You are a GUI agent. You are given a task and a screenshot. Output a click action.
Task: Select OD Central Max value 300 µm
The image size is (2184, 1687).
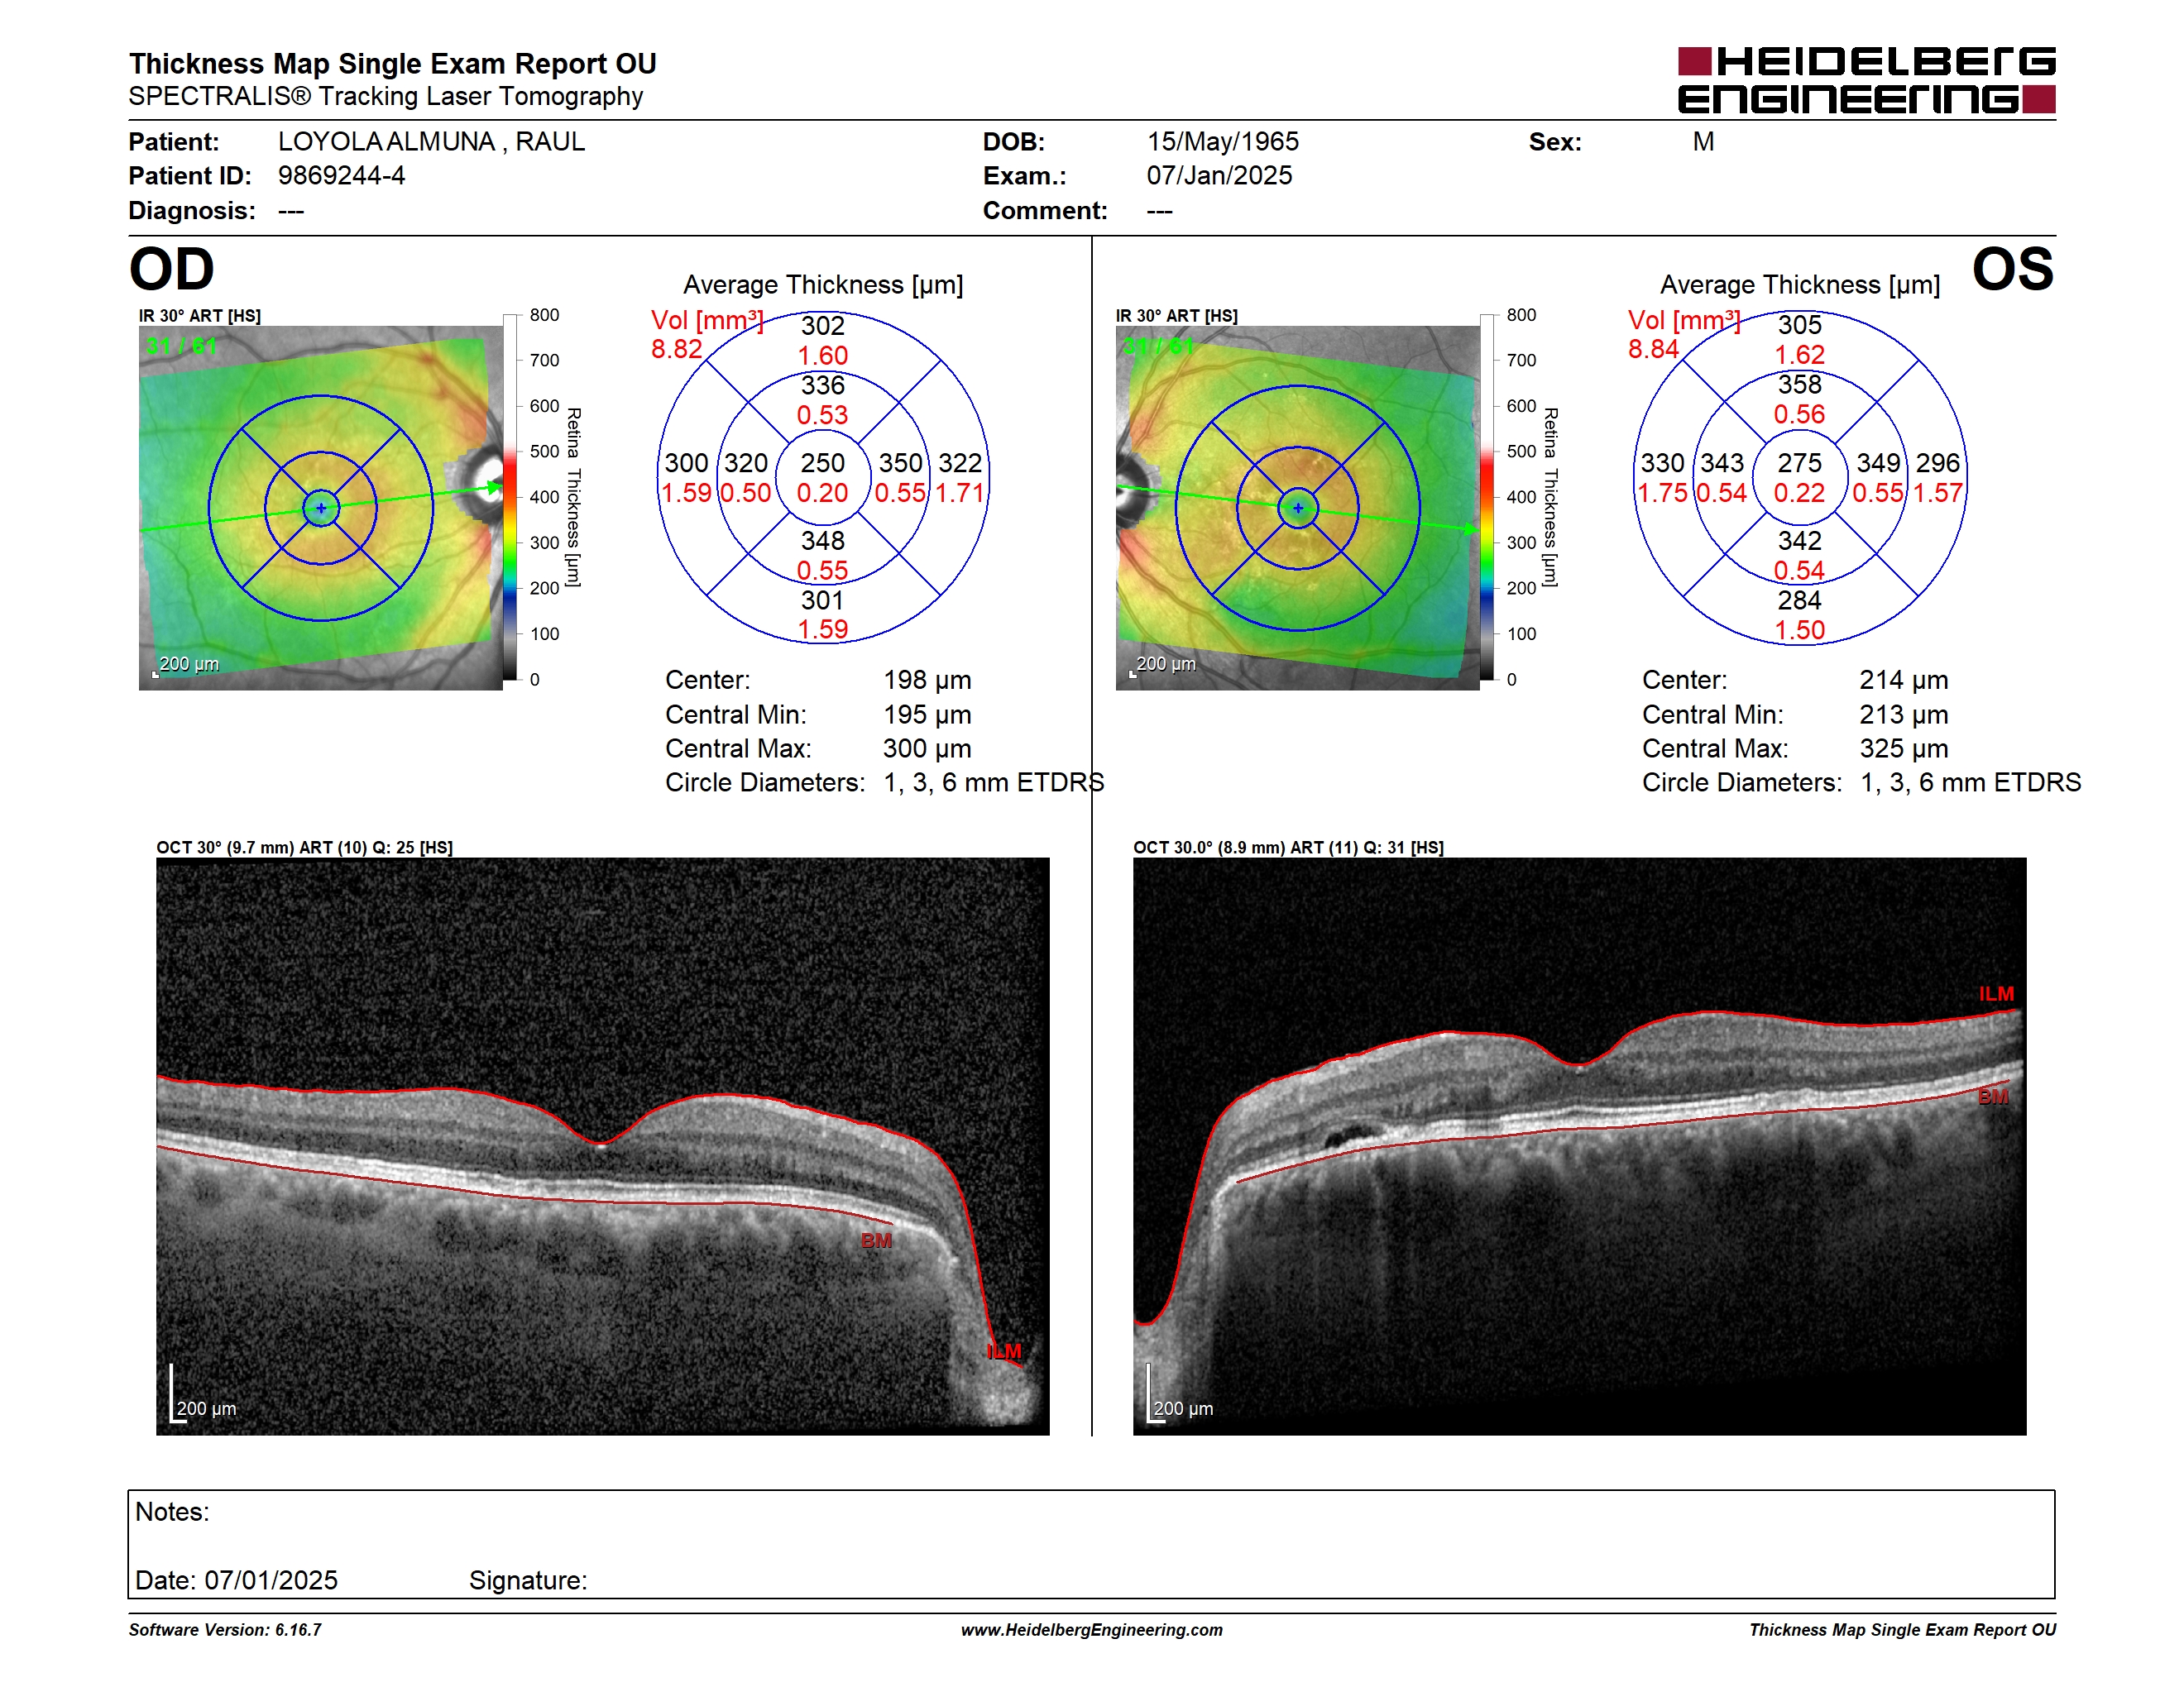(927, 748)
